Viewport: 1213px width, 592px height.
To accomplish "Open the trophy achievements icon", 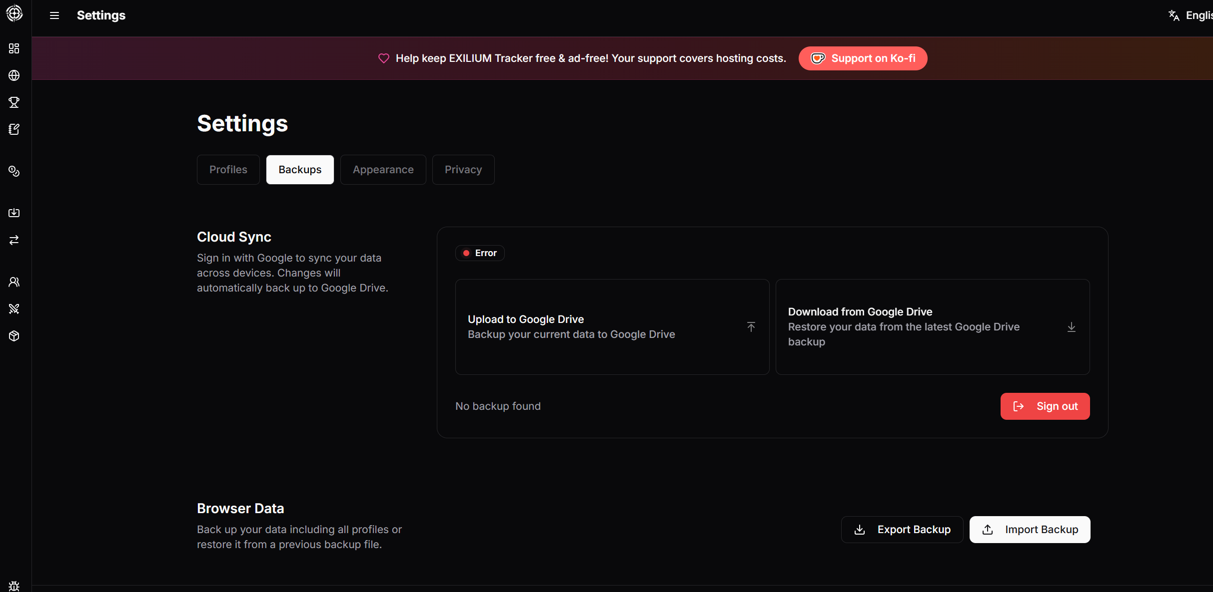I will point(14,102).
